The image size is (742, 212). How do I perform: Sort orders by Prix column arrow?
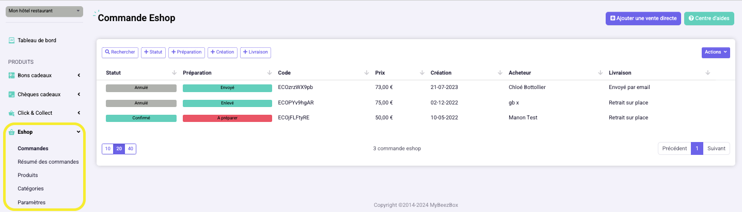422,73
